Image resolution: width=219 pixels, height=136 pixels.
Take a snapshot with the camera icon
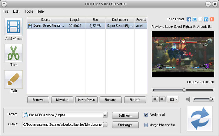pyautogui.click(x=172, y=99)
